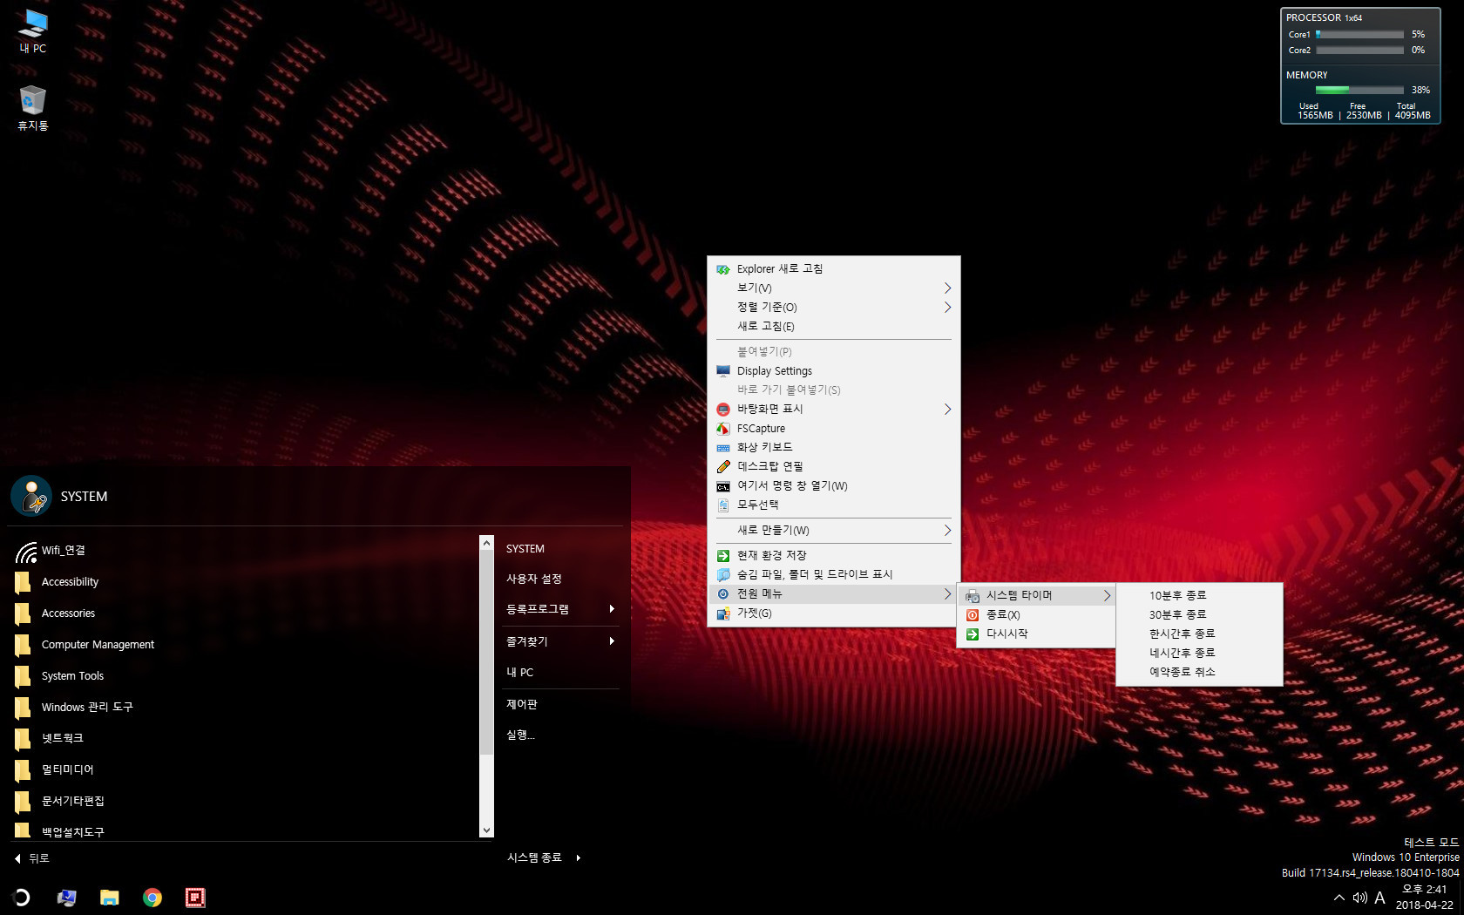Click the SYSTEM link in right column
This screenshot has width=1464, height=915.
[525, 549]
